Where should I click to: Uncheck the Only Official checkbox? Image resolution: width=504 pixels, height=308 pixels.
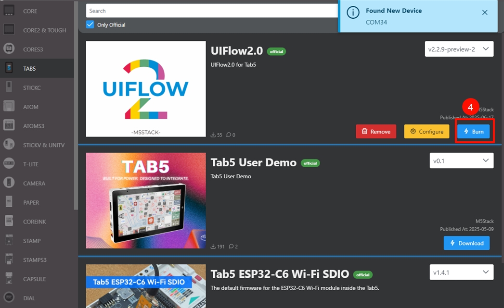coord(90,25)
